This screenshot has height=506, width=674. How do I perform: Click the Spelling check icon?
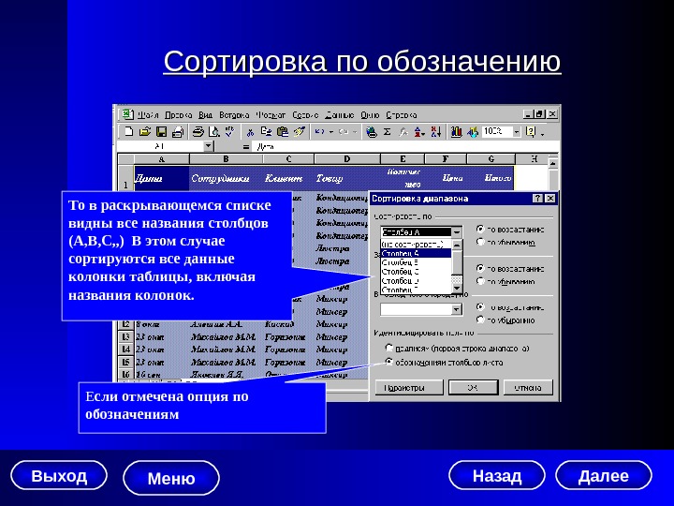[x=229, y=132]
